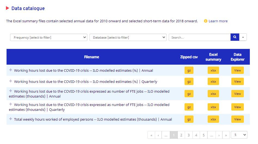Click into the Search text field

tap(199, 37)
